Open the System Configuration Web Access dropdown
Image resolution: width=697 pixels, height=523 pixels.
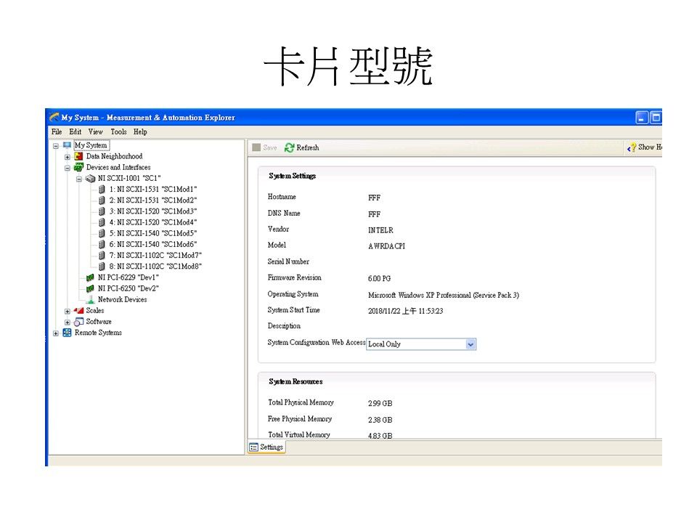470,344
